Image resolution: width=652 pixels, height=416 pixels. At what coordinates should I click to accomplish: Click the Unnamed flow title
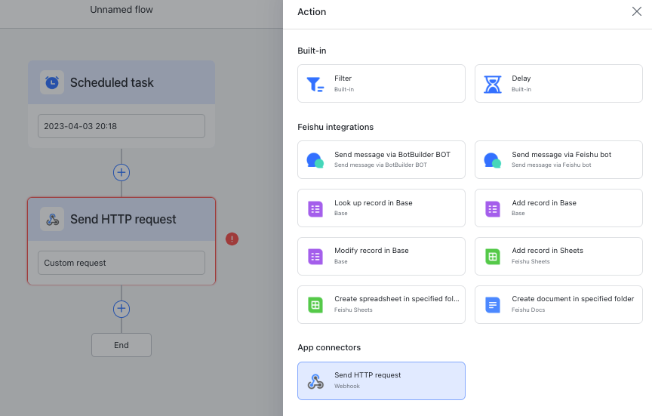point(121,10)
